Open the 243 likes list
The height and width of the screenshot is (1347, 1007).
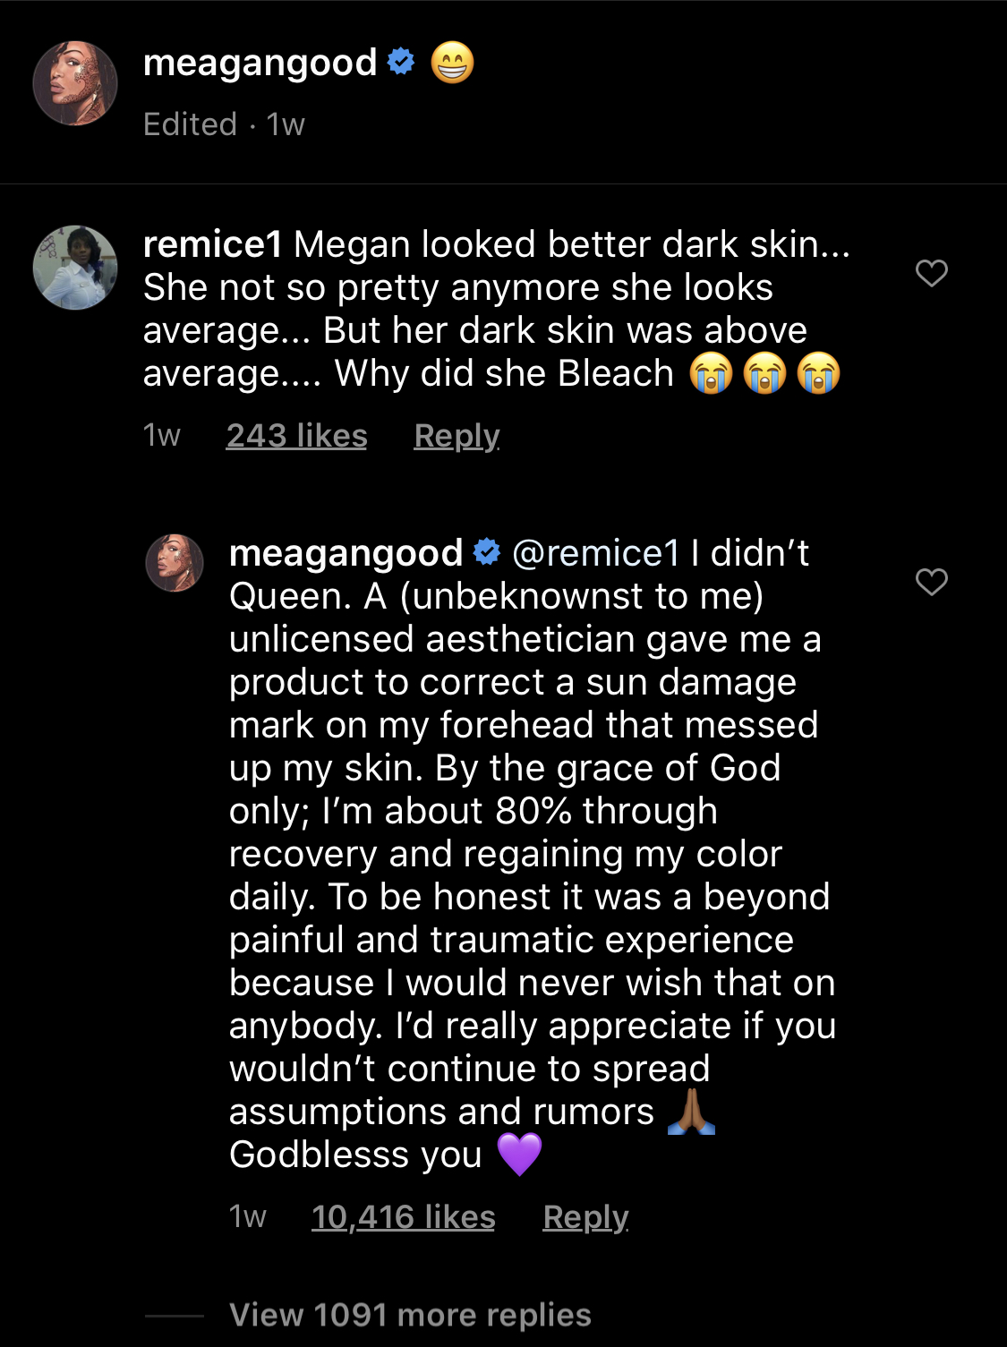pyautogui.click(x=296, y=435)
